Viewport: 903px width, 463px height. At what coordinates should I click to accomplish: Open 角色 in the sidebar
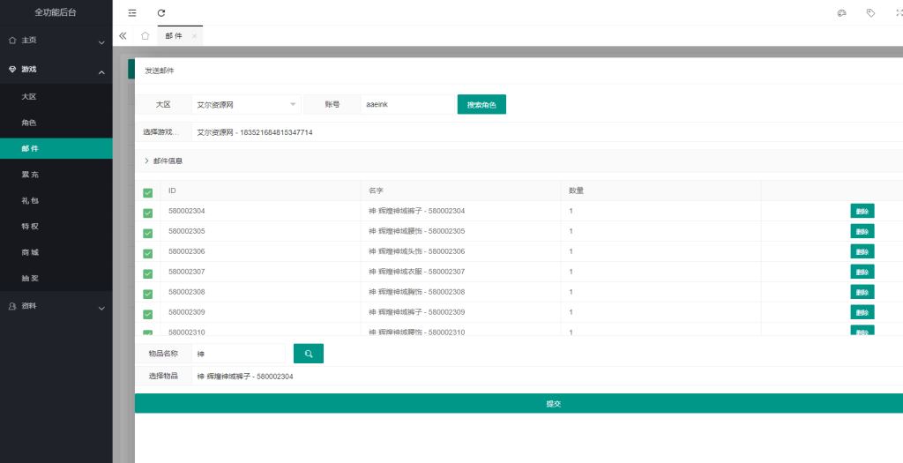[29, 123]
